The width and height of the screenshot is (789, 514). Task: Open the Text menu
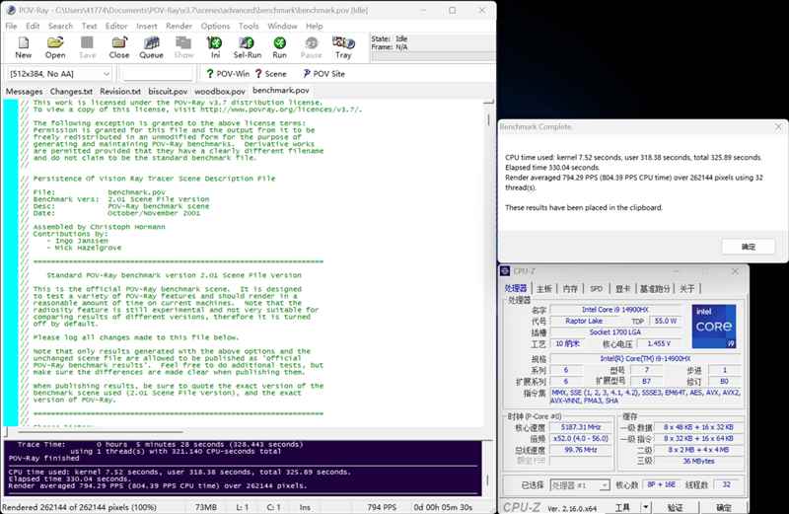point(89,27)
